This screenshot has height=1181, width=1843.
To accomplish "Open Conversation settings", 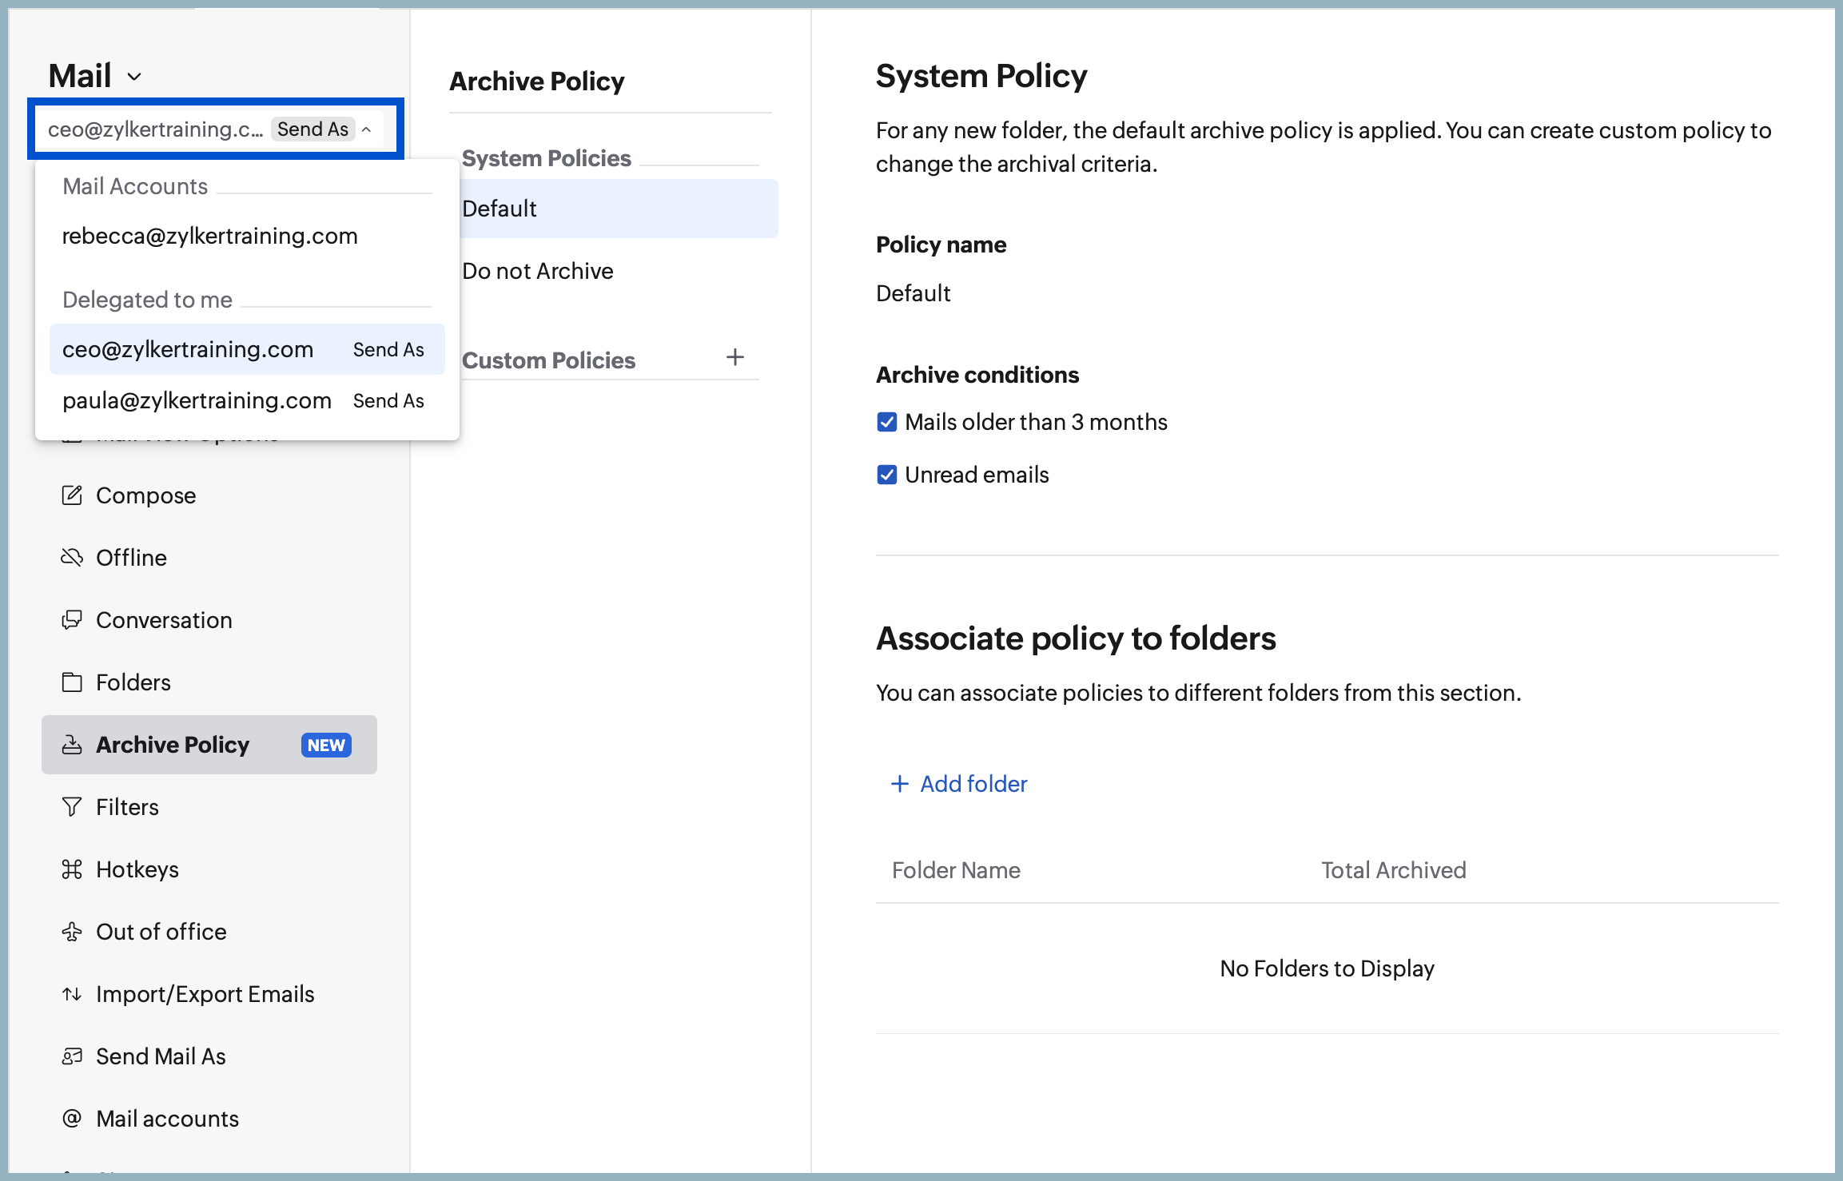I will pos(209,620).
